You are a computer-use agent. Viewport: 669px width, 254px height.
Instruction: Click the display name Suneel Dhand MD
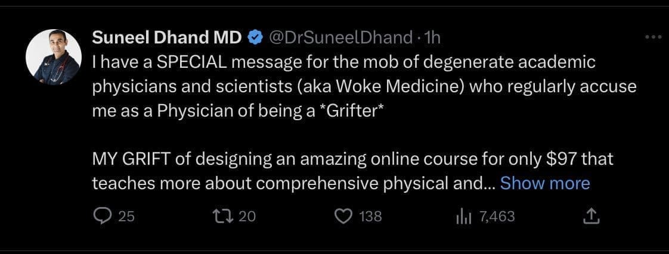[x=166, y=38]
